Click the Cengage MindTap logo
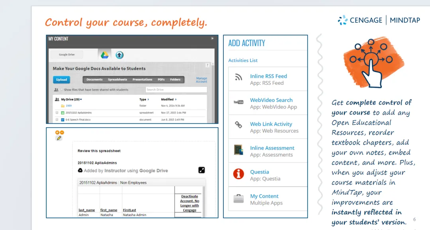The height and width of the screenshot is (230, 430). (x=379, y=20)
